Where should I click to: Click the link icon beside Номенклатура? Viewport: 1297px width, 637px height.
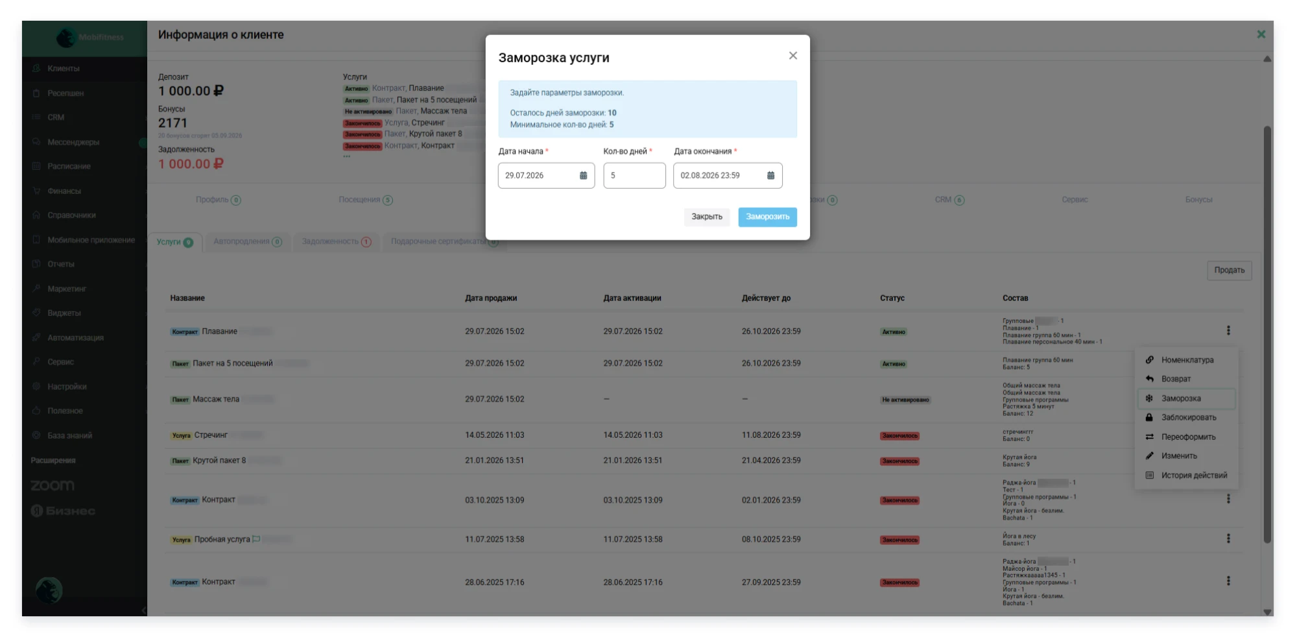point(1149,360)
